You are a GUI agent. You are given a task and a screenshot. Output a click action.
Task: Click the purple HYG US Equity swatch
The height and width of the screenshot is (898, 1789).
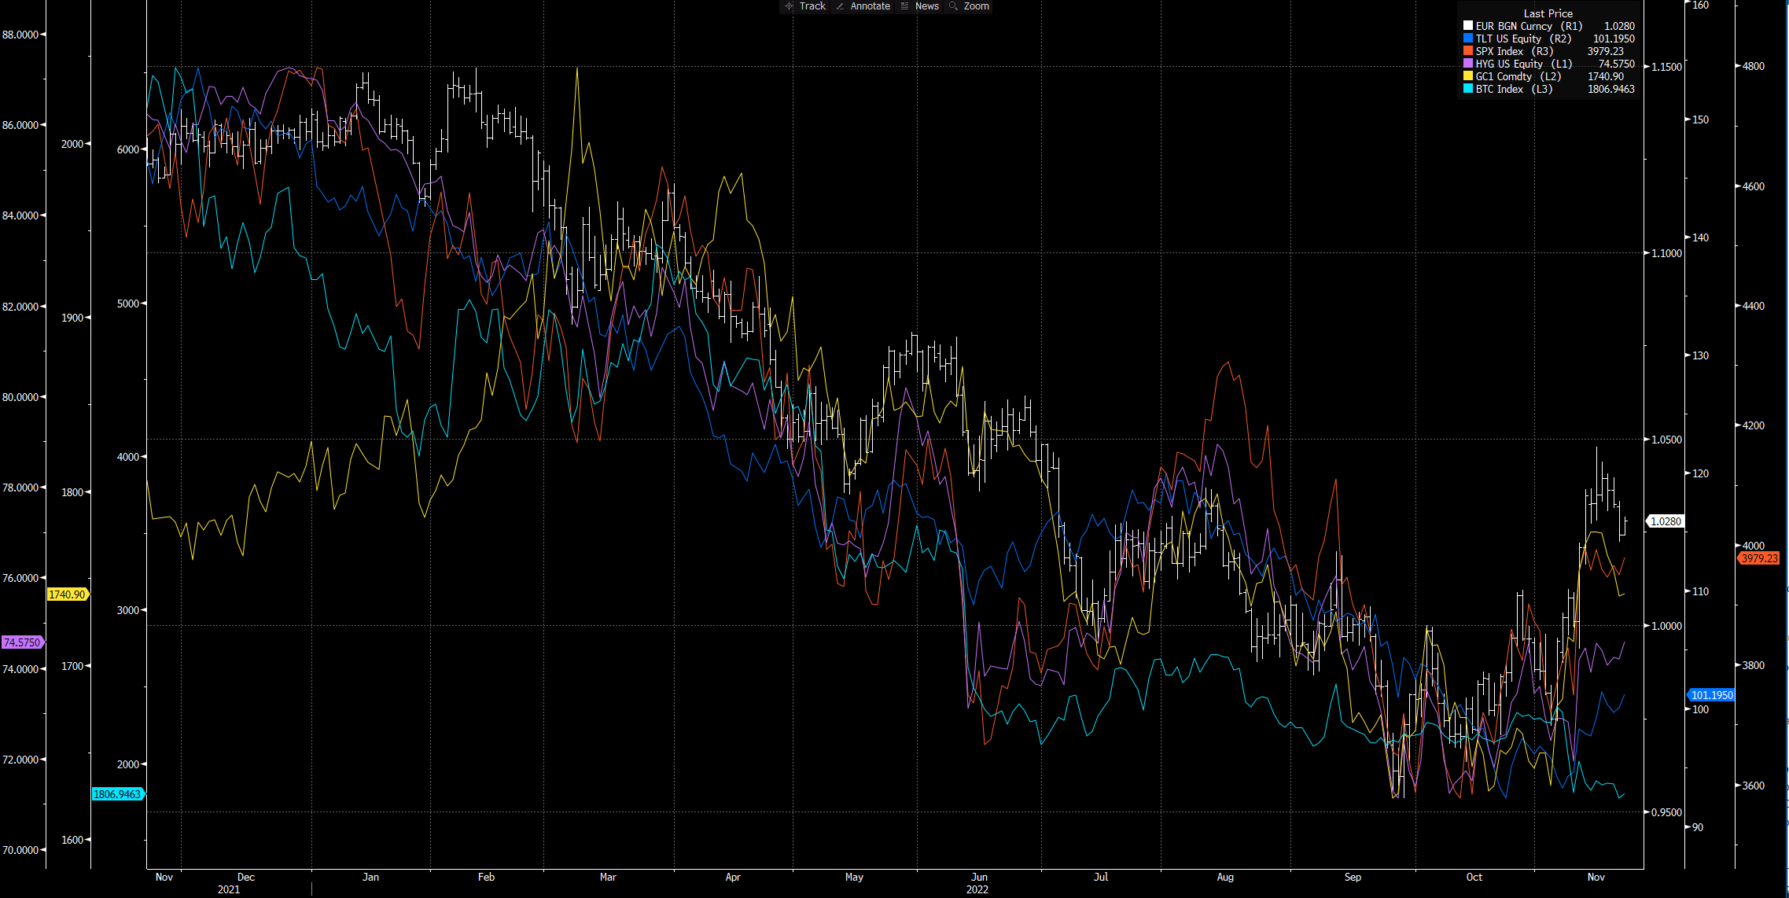[1467, 64]
